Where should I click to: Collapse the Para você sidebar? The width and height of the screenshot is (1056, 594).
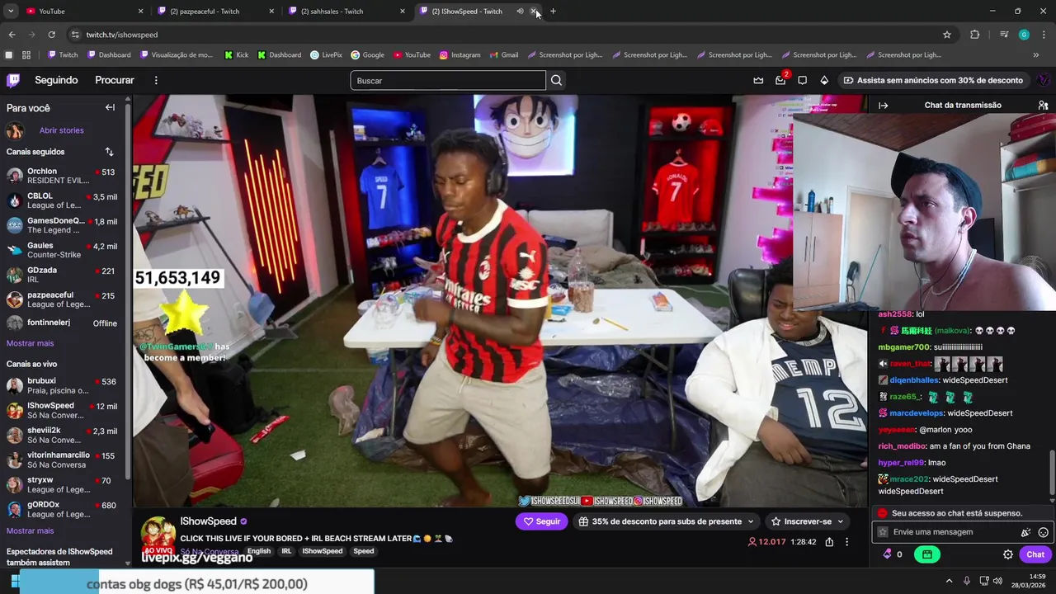click(110, 107)
